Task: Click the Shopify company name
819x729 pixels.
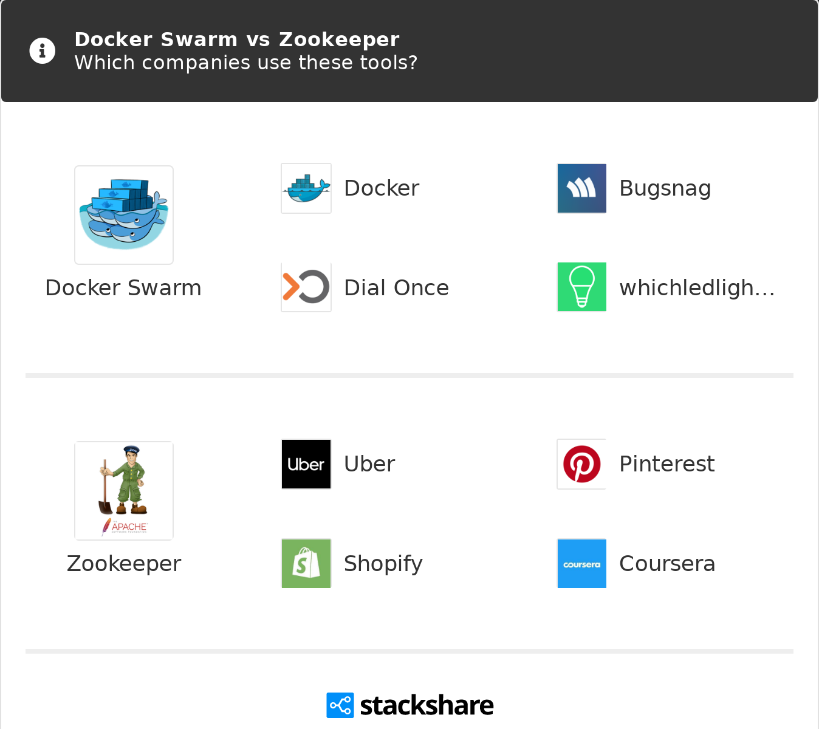Action: click(x=383, y=564)
